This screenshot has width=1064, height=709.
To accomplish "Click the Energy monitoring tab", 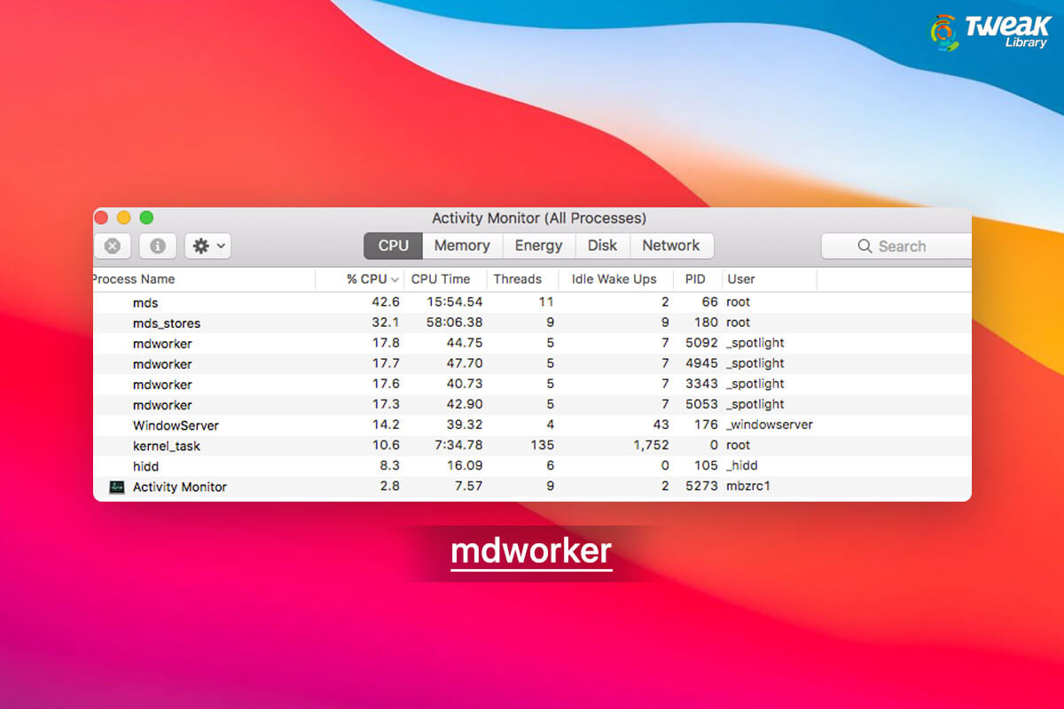I will click(538, 245).
